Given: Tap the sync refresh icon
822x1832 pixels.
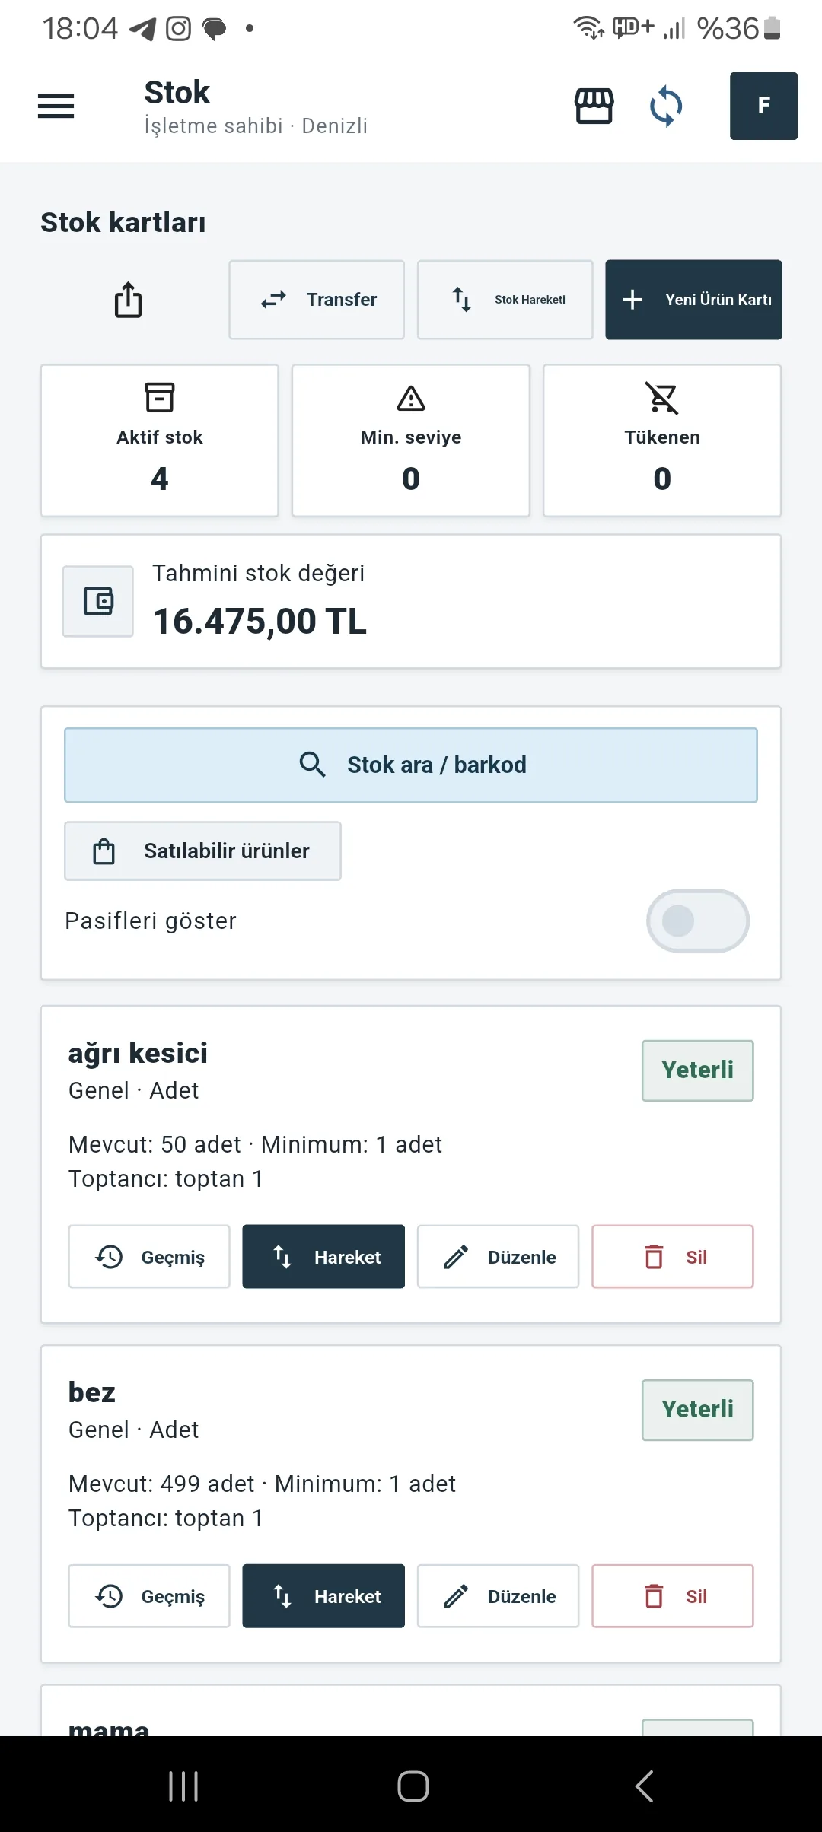Looking at the screenshot, I should [666, 106].
